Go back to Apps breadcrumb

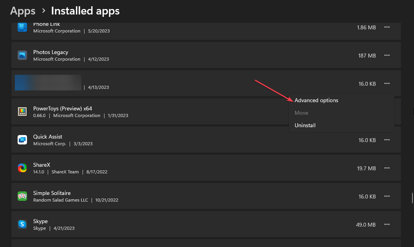[x=23, y=11]
